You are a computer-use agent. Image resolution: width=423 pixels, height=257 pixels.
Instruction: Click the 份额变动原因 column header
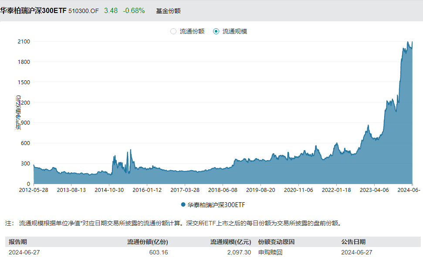tap(277, 242)
